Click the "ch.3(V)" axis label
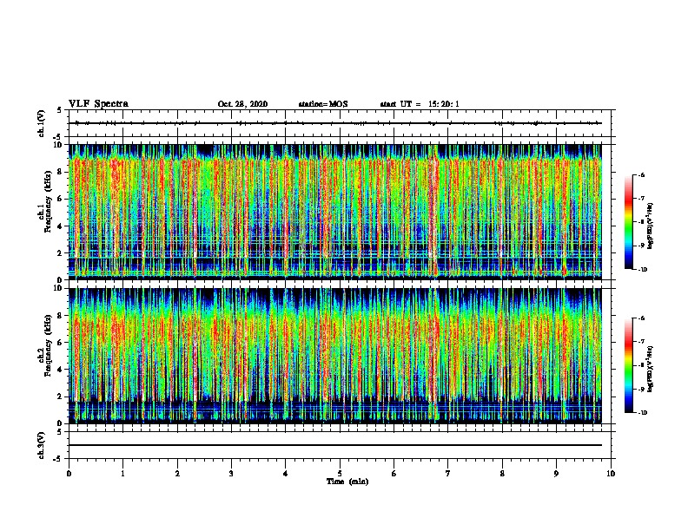This screenshot has height=531, width=688. pos(41,445)
